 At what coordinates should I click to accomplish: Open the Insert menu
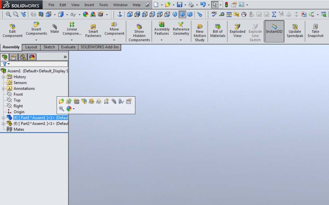(89, 5)
